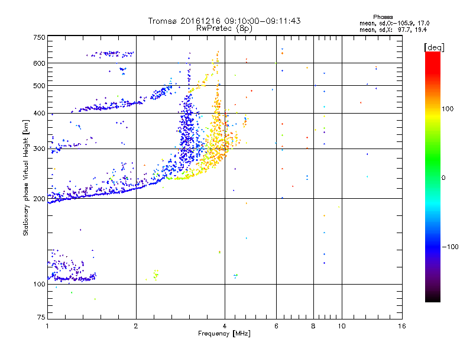The image size is (473, 355).
Task: Click the 'Frequency [MHz]' x-axis label
Action: click(x=224, y=334)
